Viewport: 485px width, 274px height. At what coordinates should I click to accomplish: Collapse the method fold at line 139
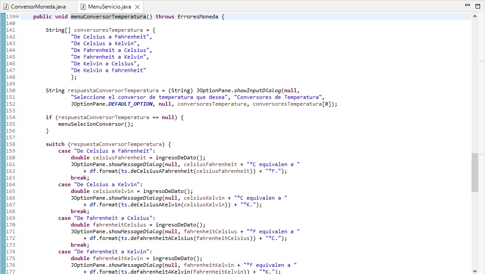17,17
